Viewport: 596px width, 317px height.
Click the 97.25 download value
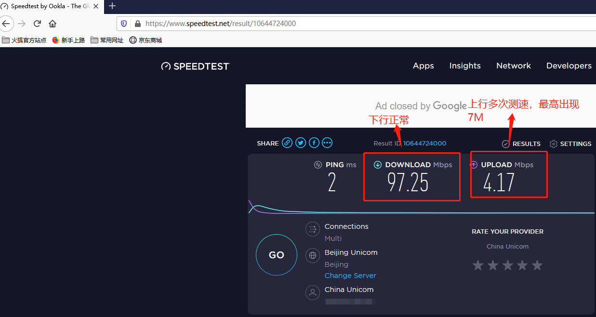[408, 183]
